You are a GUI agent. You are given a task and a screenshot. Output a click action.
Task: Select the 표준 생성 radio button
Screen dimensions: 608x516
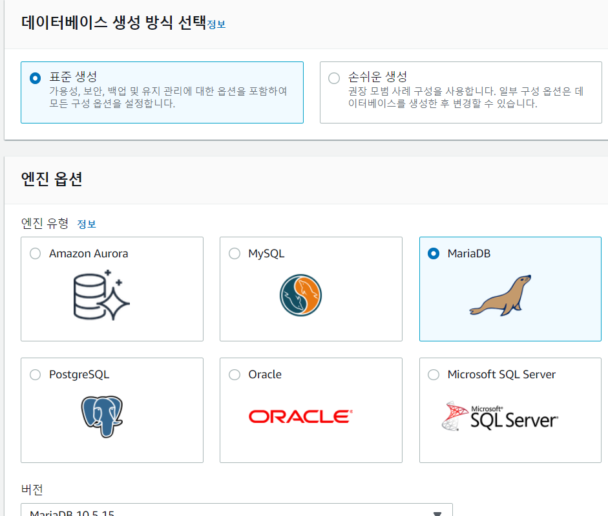pos(36,78)
